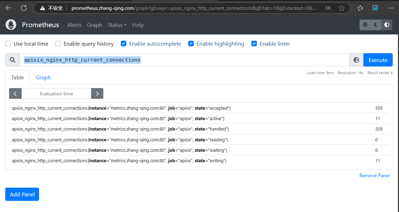Uncheck Enable highlighting
Screen dimensions: 399x212
pyautogui.click(x=191, y=44)
